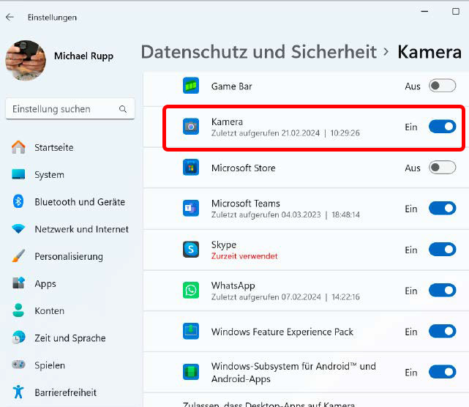Turn on Game Bar camera access
The height and width of the screenshot is (407, 469).
point(443,86)
